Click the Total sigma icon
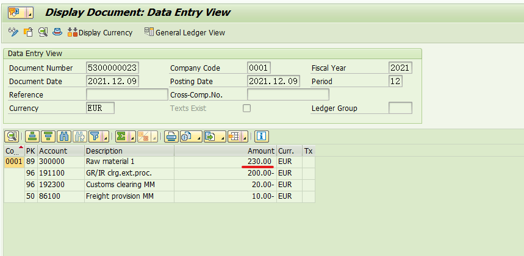This screenshot has height=256, width=524. point(121,136)
